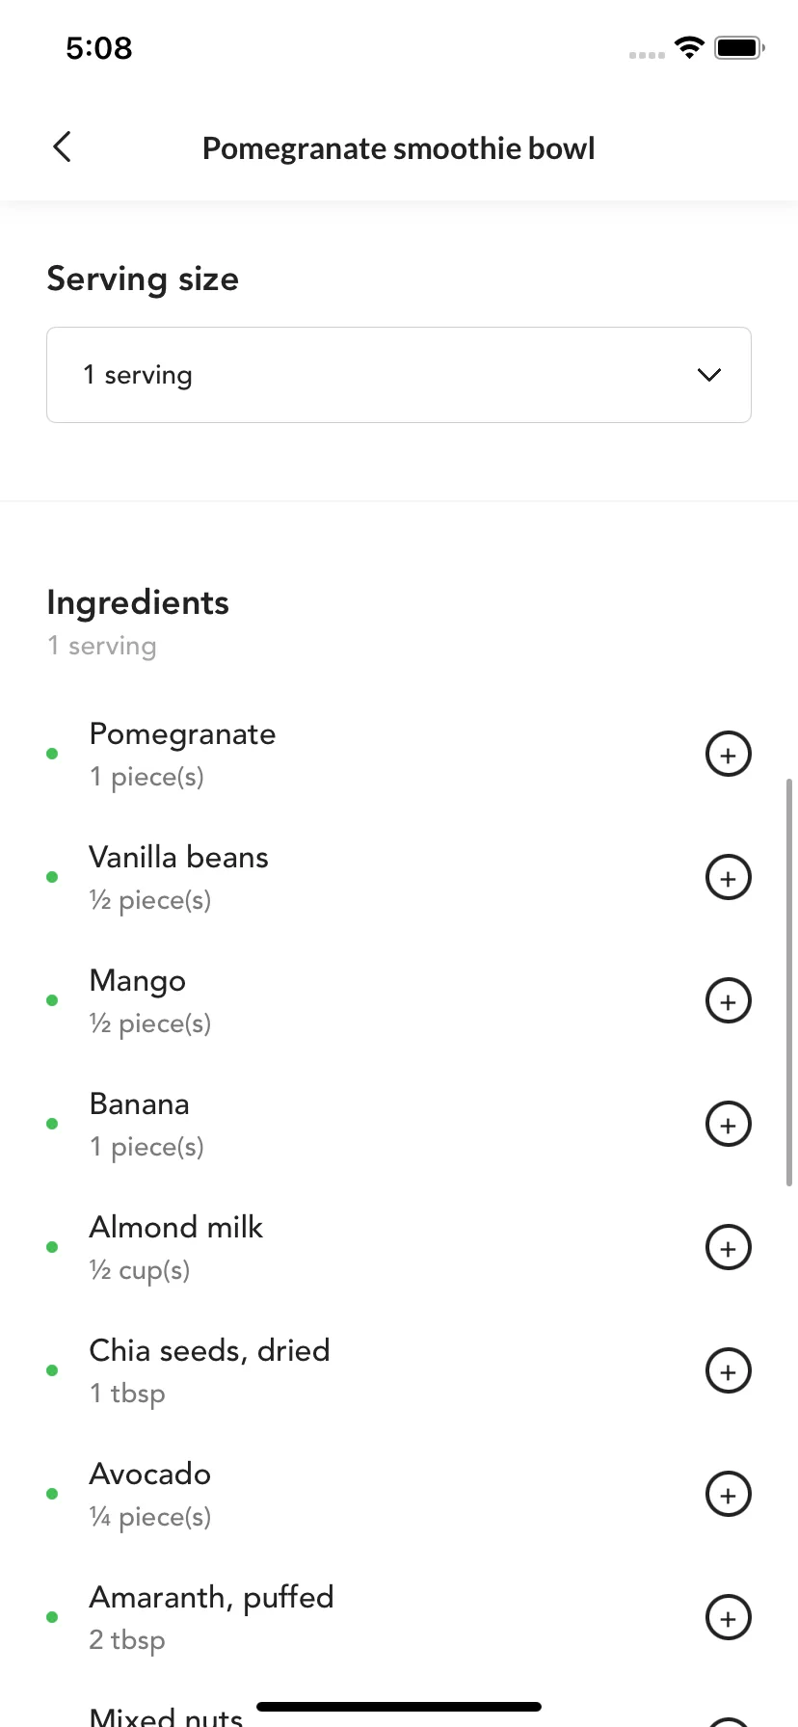798x1727 pixels.
Task: Select the Vanilla beans ingredient name
Action: pos(179,857)
